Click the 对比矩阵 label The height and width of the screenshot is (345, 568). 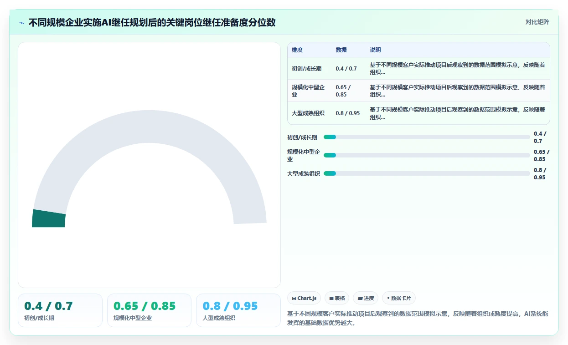(537, 22)
